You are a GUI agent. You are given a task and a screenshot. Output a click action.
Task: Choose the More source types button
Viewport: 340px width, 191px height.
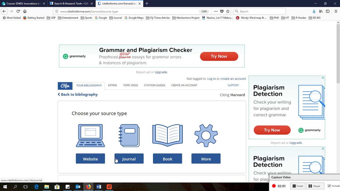pos(206,159)
